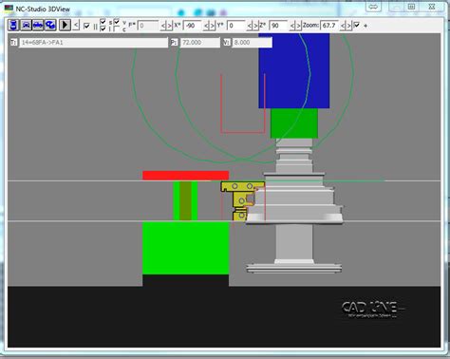450x359 pixels.
Task: Focus the Zoom field showing 67.7
Action: pyautogui.click(x=329, y=26)
